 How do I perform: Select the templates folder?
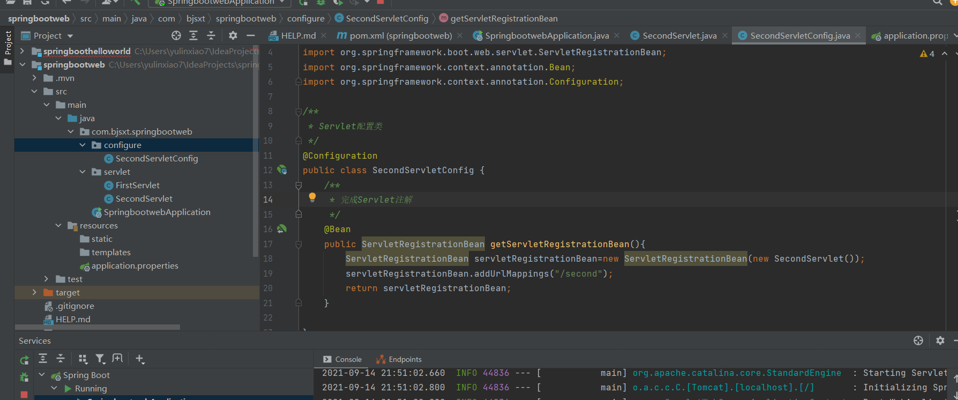[x=105, y=252]
